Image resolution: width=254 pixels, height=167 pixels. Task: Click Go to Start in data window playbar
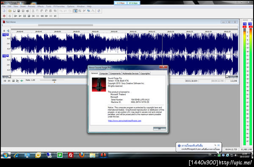[5, 81]
